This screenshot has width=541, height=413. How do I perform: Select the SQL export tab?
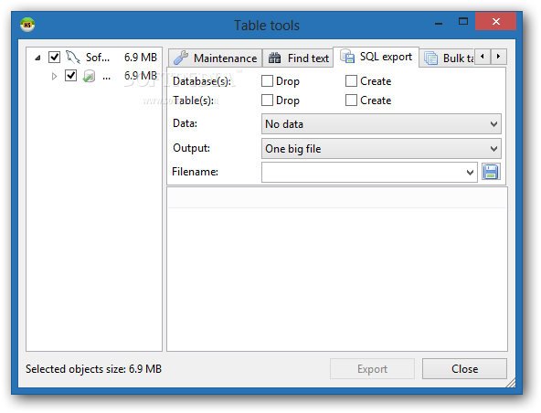377,57
